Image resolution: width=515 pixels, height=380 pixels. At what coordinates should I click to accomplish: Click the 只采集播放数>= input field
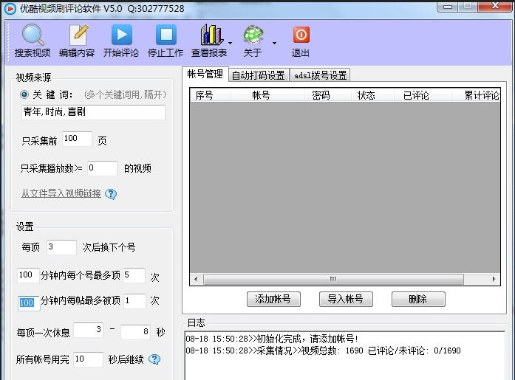tap(102, 168)
